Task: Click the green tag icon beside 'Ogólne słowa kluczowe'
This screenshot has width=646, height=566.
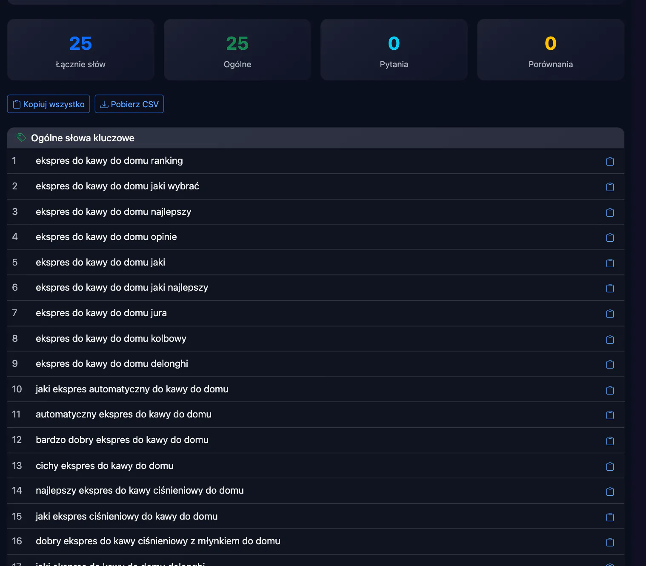Action: coord(21,137)
